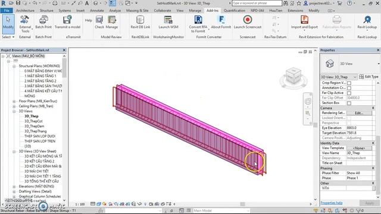Select the THÉP SÀN LỚP DƯỚI view
The image size is (381, 214).
(x=40, y=136)
